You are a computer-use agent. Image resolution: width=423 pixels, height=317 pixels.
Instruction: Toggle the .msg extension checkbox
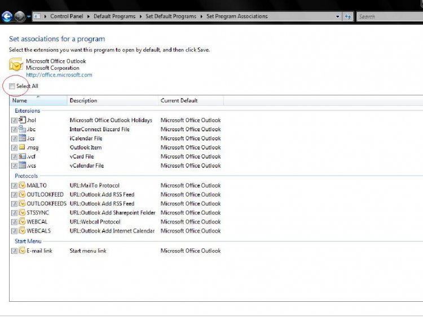pos(14,148)
